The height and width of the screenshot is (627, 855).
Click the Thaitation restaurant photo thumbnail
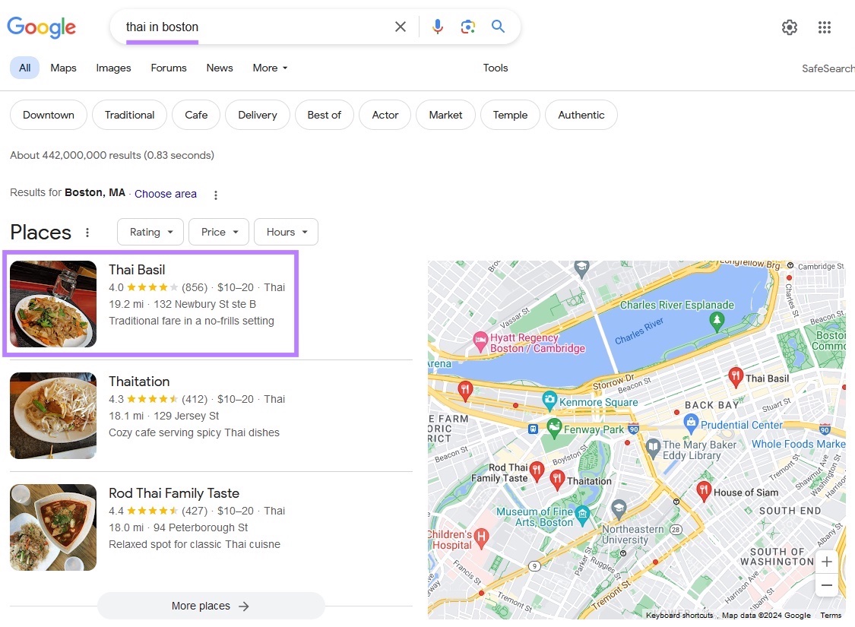point(52,416)
